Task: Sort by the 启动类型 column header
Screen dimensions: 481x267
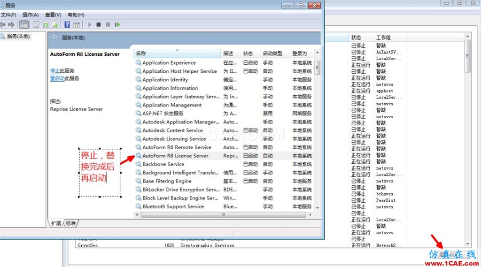Action: [x=274, y=53]
